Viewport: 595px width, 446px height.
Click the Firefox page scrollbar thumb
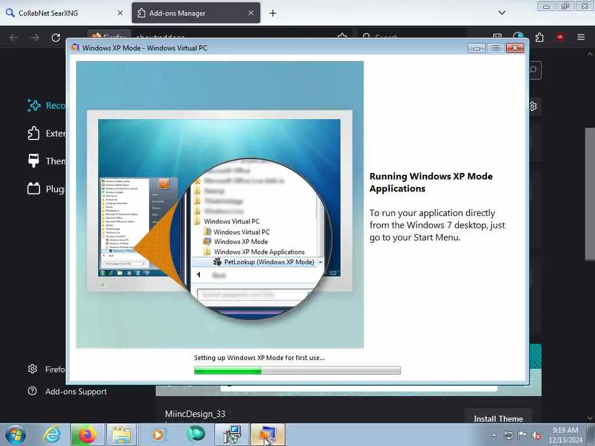pyautogui.click(x=590, y=194)
